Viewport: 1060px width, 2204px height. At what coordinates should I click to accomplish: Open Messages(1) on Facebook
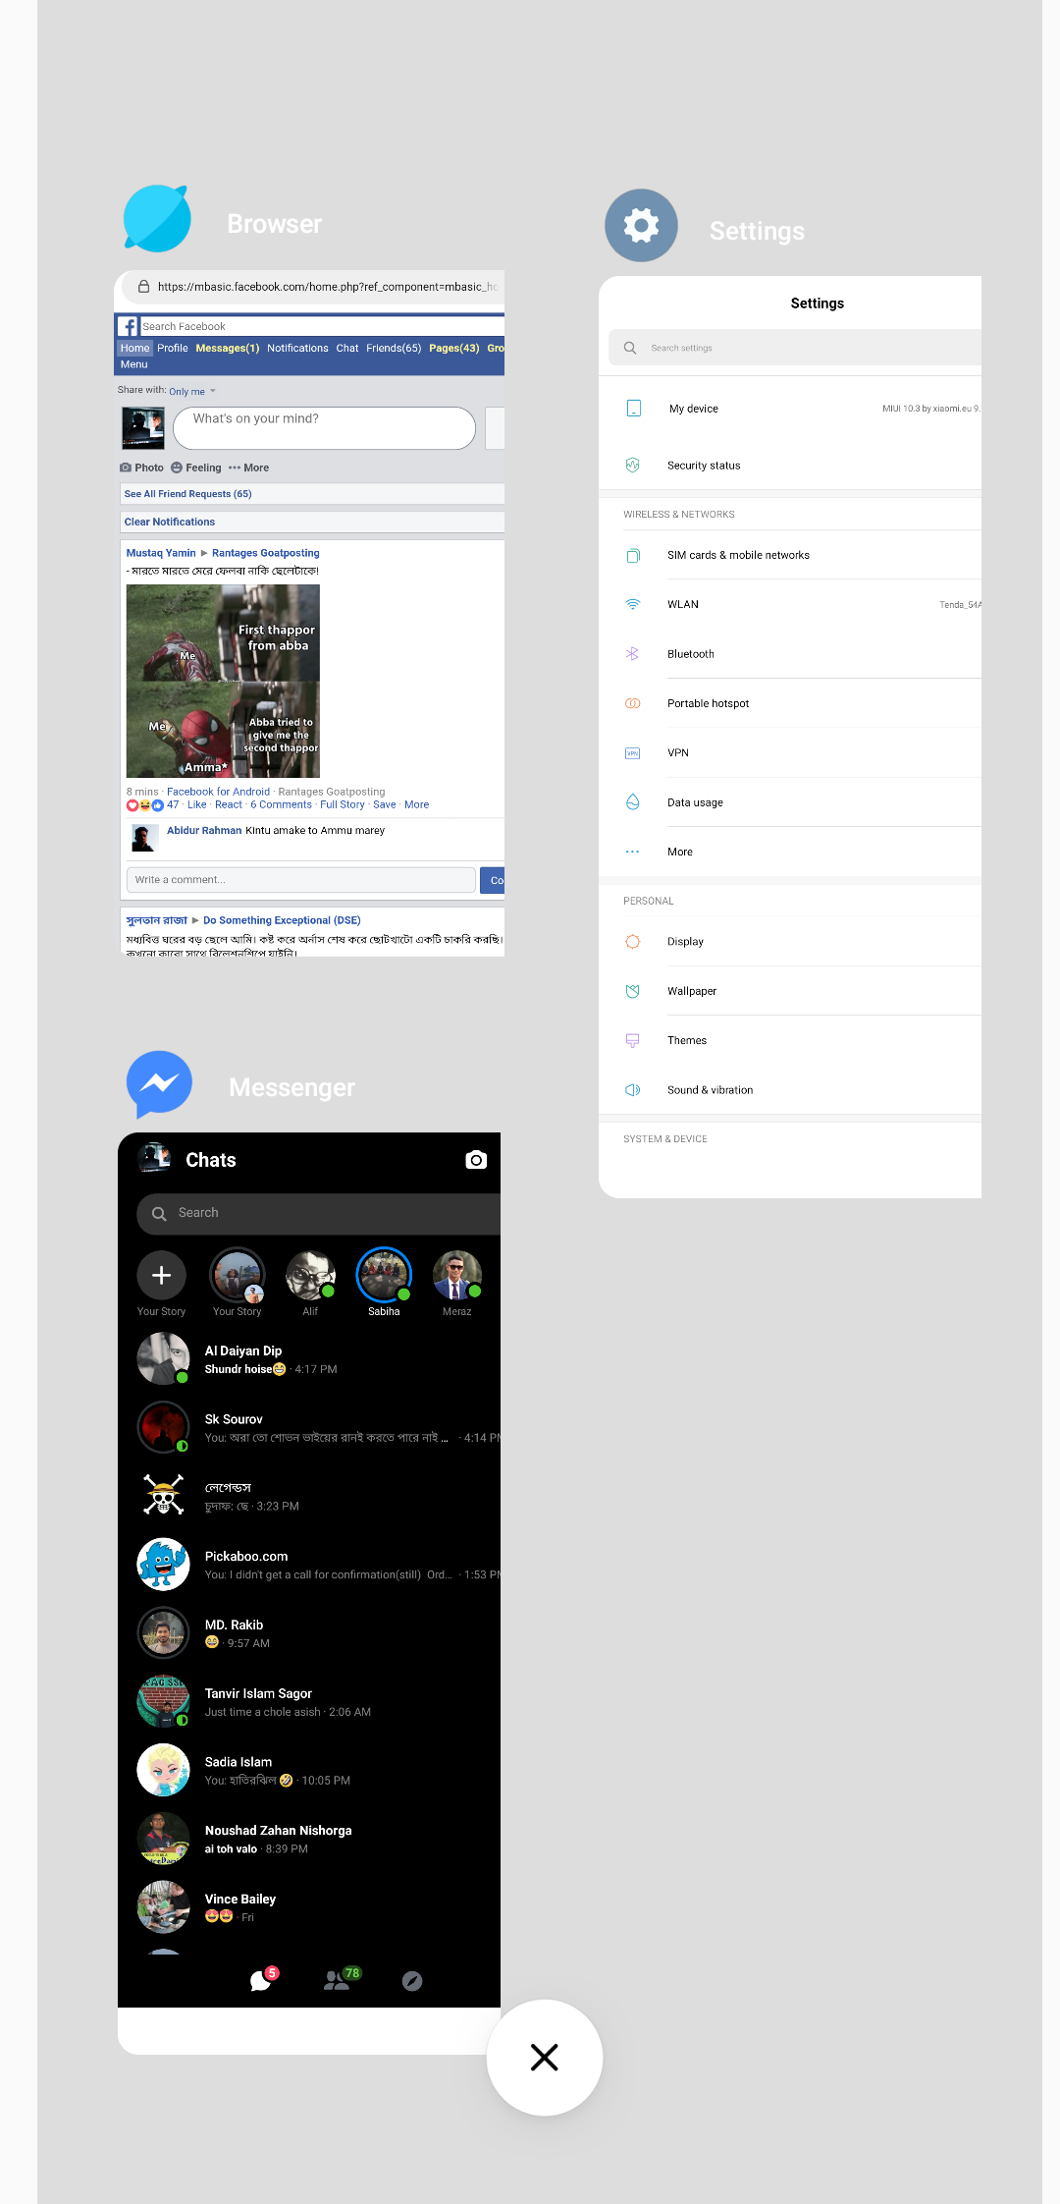(228, 349)
